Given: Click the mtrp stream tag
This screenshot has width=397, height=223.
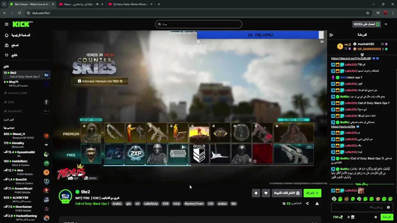Looking at the screenshot, I should click(176, 203).
